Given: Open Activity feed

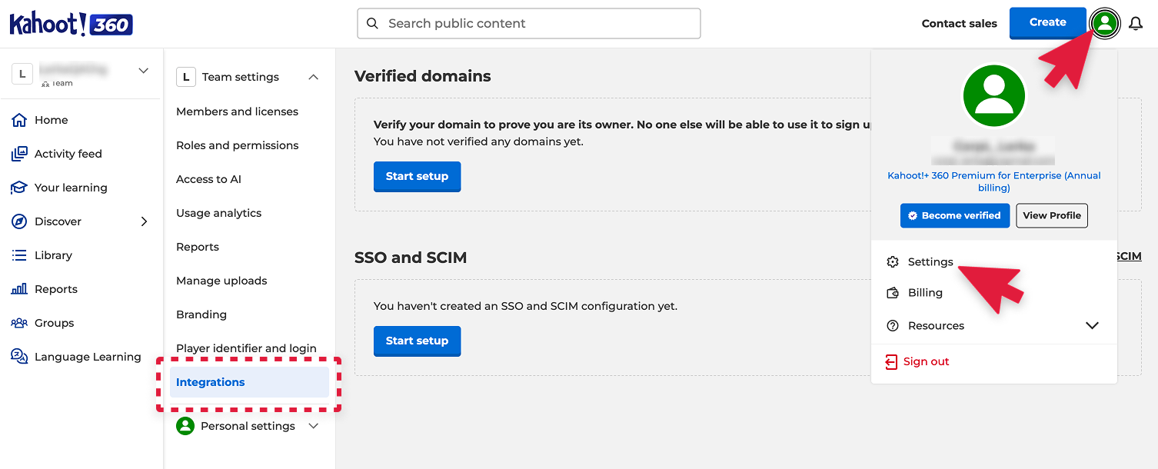Looking at the screenshot, I should 68,154.
